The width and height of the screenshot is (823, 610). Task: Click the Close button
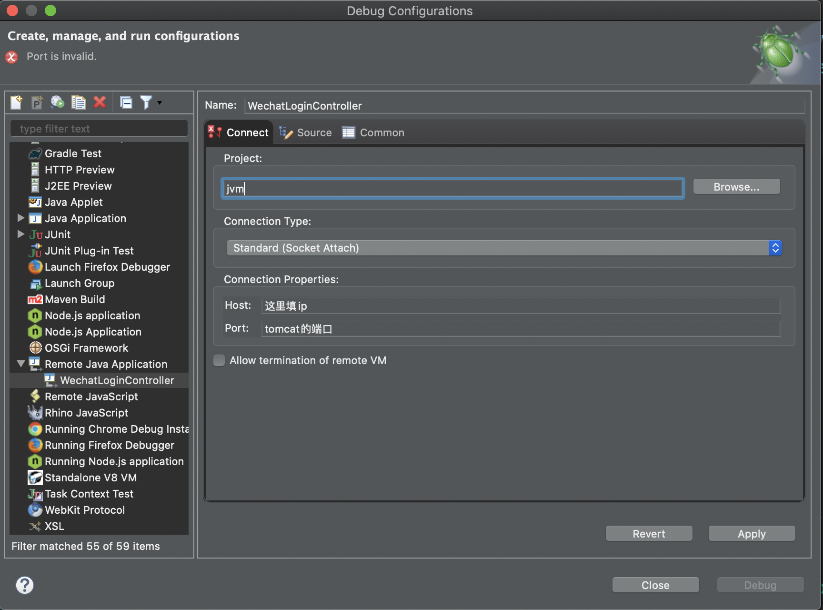[x=655, y=585]
